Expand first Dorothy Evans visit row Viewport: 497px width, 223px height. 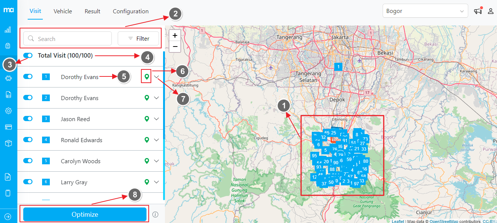(157, 77)
